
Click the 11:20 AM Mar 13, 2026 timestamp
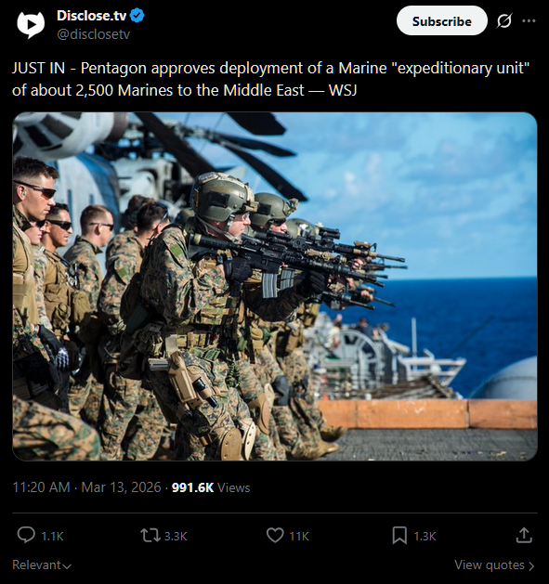86,487
